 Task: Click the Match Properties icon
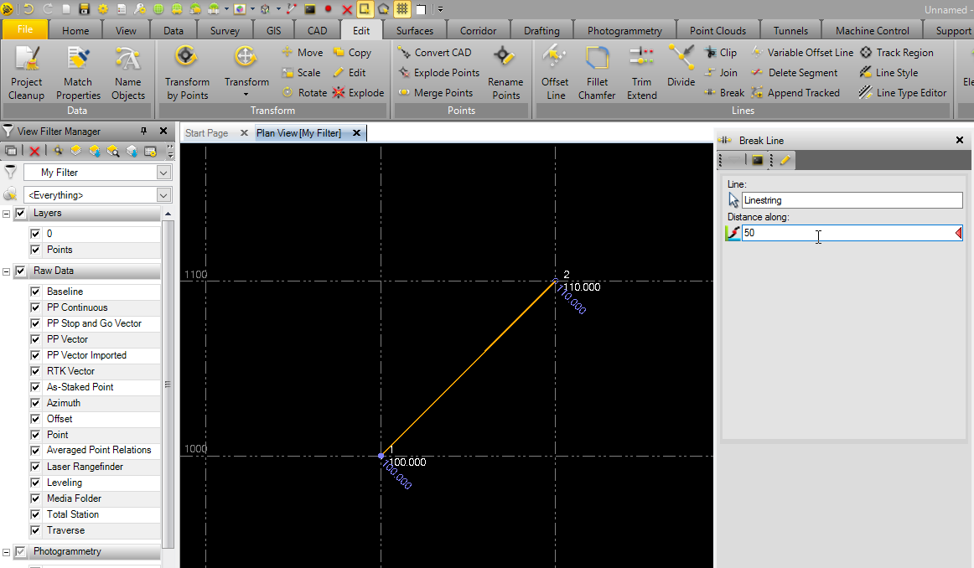(78, 72)
